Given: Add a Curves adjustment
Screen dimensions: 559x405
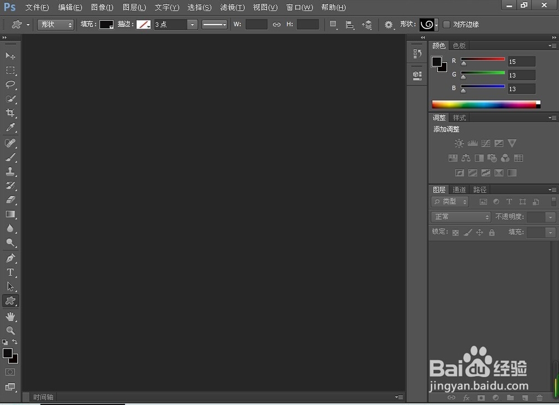Looking at the screenshot, I should (486, 143).
